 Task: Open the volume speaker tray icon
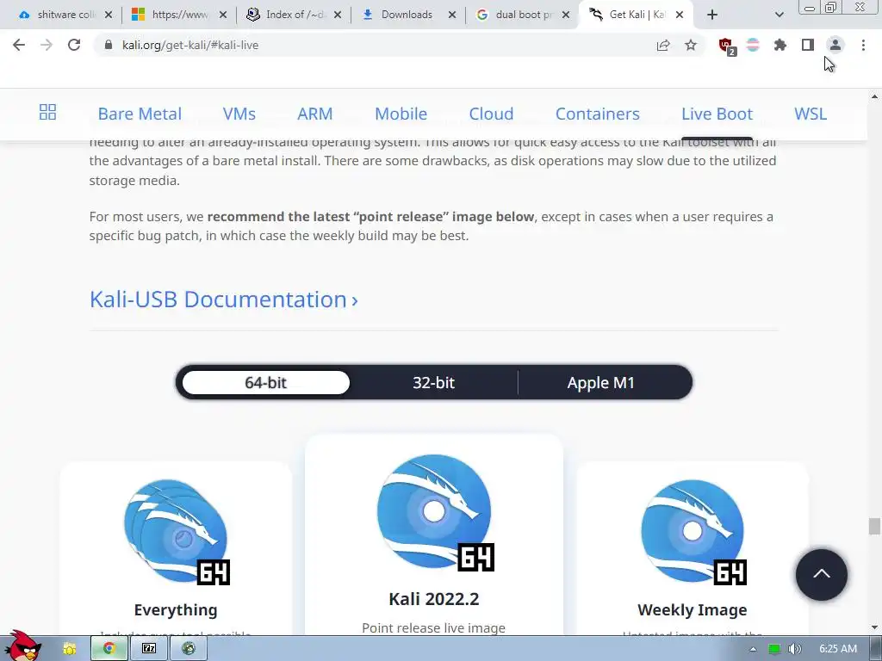[794, 649]
